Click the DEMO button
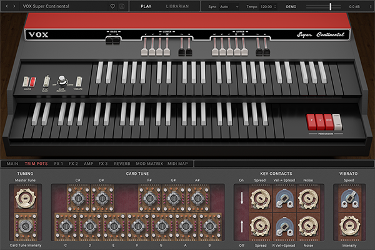375x250 pixels. point(291,7)
